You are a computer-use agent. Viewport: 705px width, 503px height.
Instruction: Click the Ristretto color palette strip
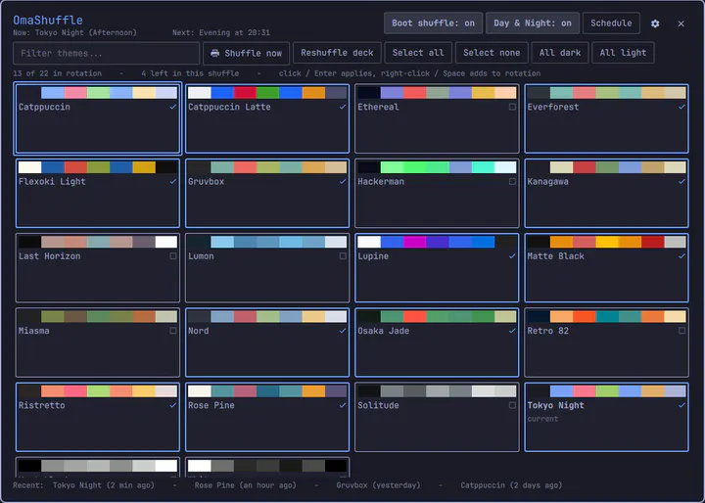coord(98,391)
